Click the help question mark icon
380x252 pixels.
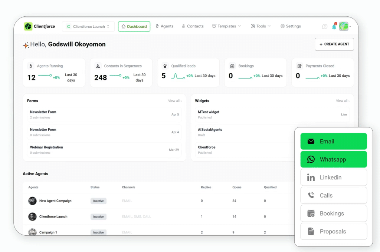pyautogui.click(x=325, y=26)
